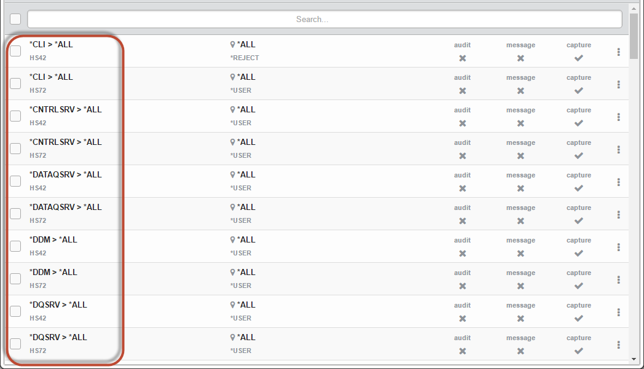This screenshot has width=644, height=369.
Task: Open three-dot menu for *DDM HS72 rule
Action: (x=619, y=279)
